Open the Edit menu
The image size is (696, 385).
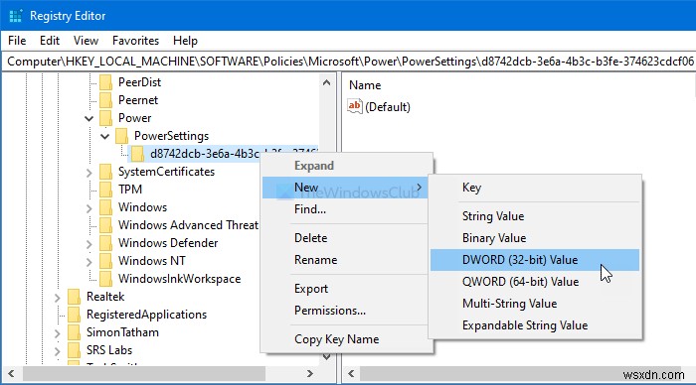pyautogui.click(x=50, y=41)
